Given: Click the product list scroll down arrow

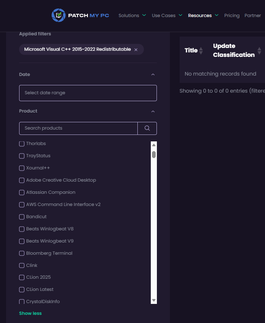Looking at the screenshot, I should pyautogui.click(x=154, y=300).
